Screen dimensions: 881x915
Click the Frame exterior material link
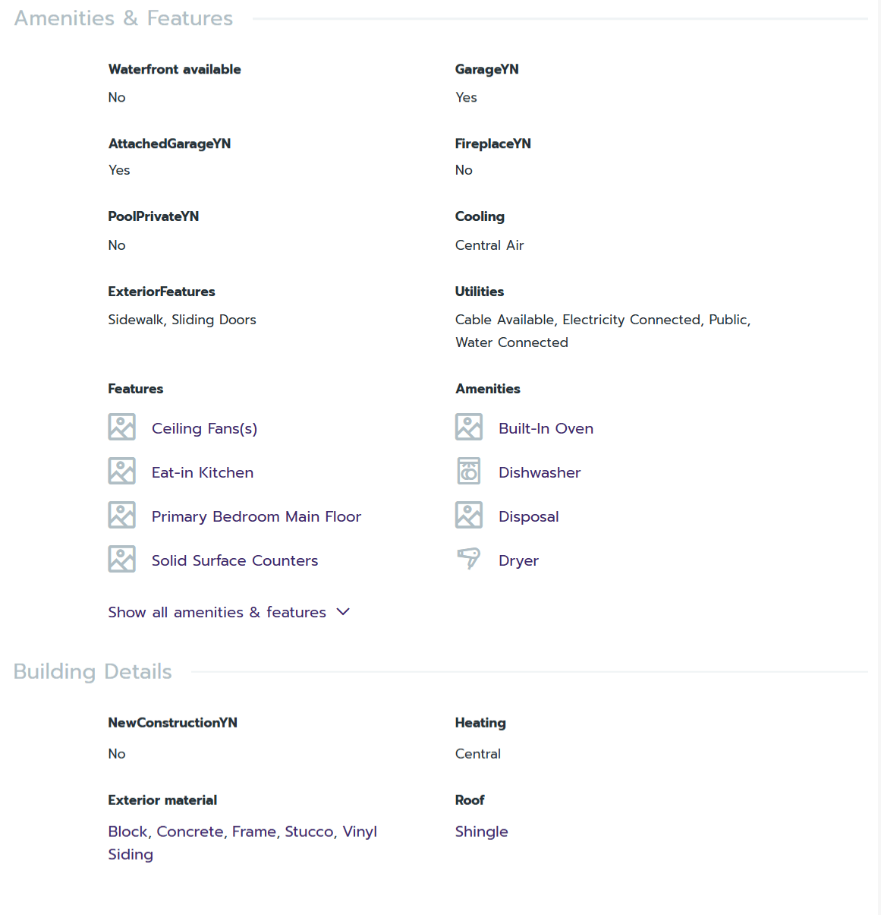coord(254,831)
